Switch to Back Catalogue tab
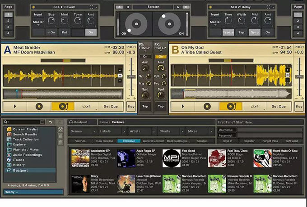 (177, 141)
